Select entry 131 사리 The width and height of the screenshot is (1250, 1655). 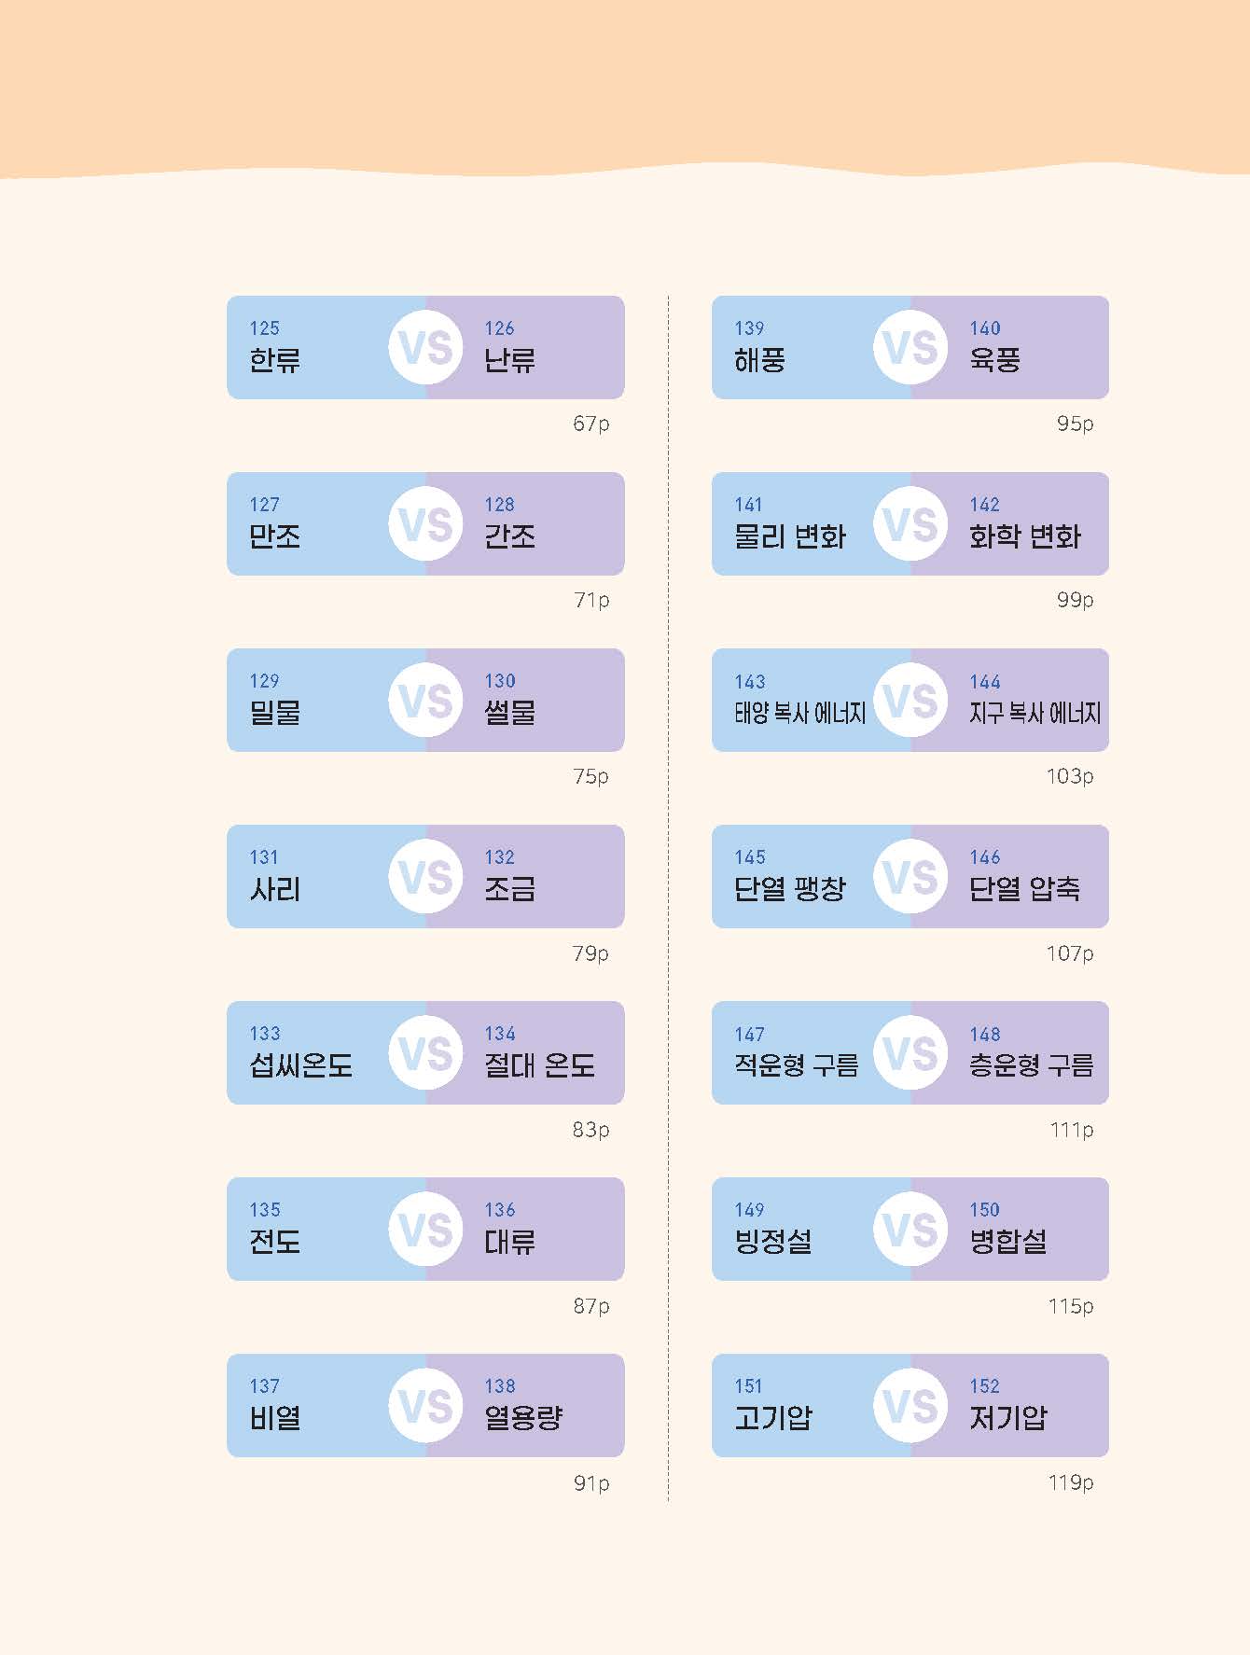[308, 876]
